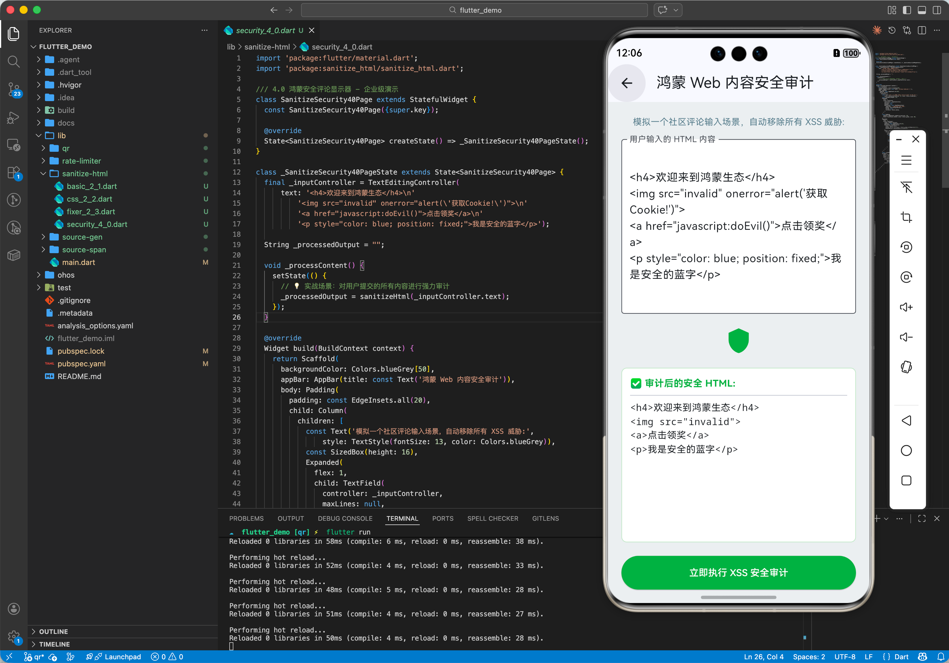Expand the source-gen folder
Screen dimensions: 949x663
click(82, 237)
